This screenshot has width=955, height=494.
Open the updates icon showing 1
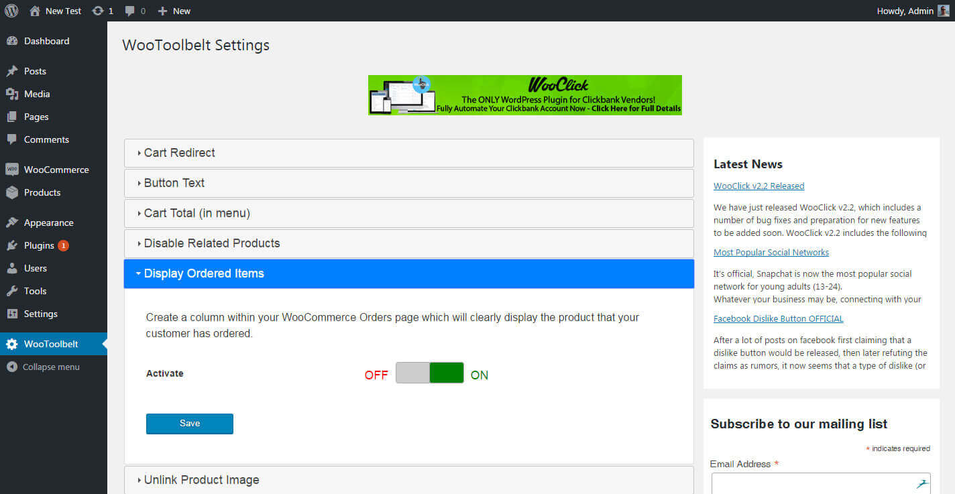98,11
